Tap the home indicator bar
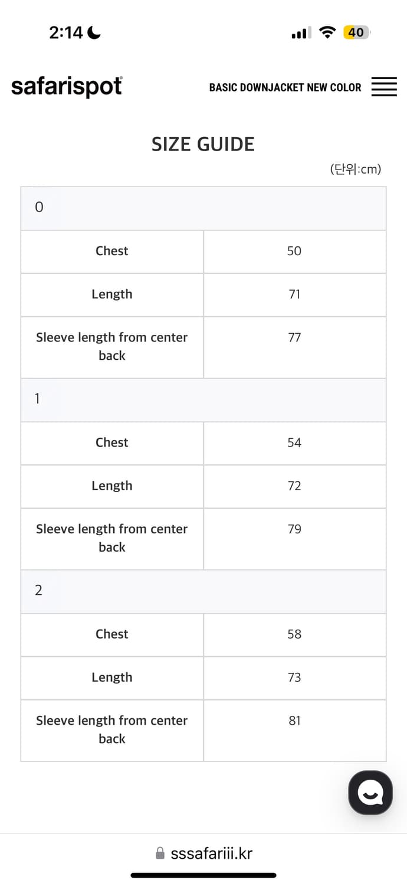Viewport: 407px width, 886px height. (x=203, y=875)
